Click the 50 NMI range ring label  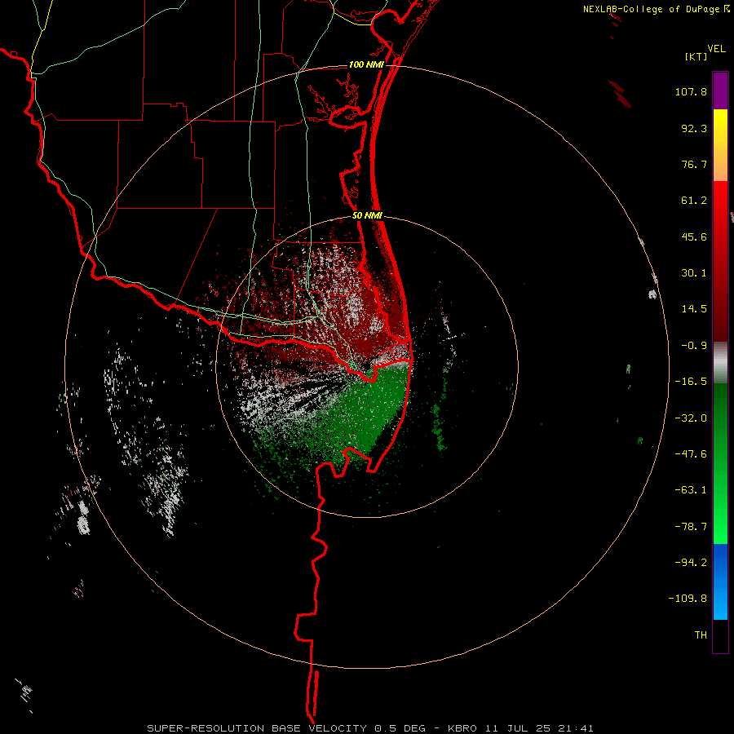[x=367, y=216]
